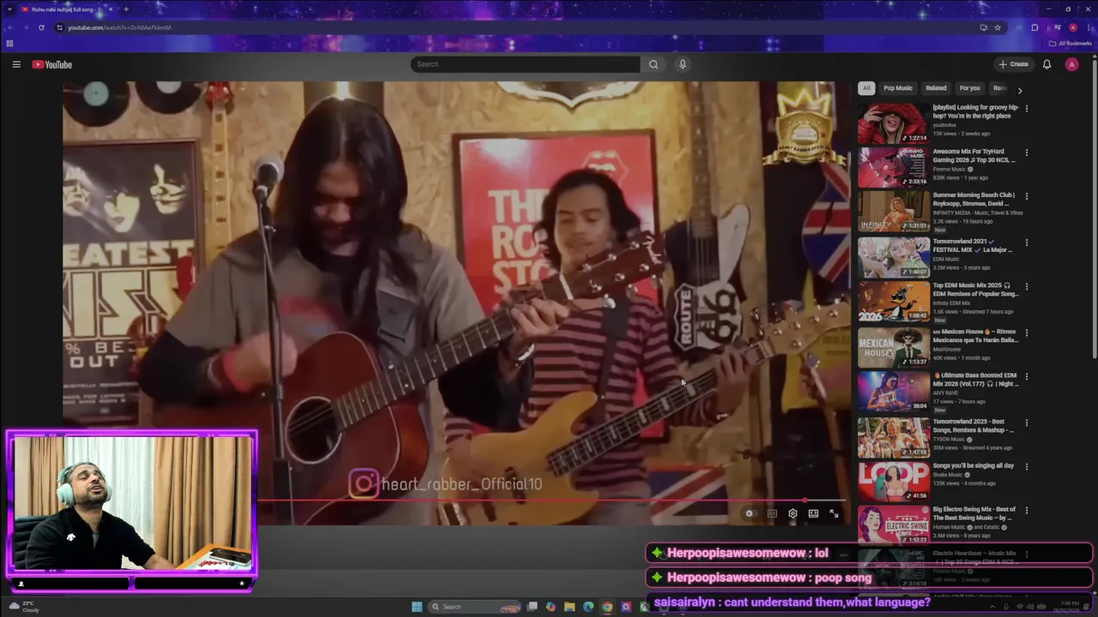Open a new Chrome tab
This screenshot has width=1098, height=617.
[126, 9]
